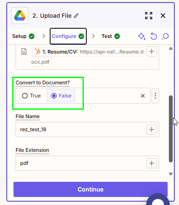Viewport: 179px width, 205px height.
Task: Click the vertical scrollbar thumb
Action: 171,129
